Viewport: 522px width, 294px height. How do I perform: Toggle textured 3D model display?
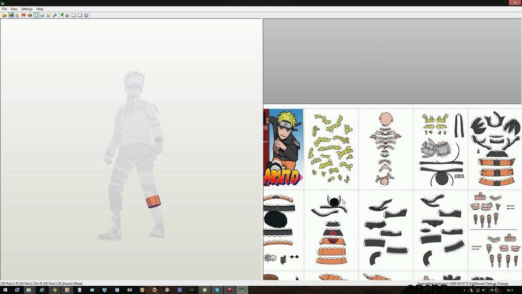(x=11, y=15)
